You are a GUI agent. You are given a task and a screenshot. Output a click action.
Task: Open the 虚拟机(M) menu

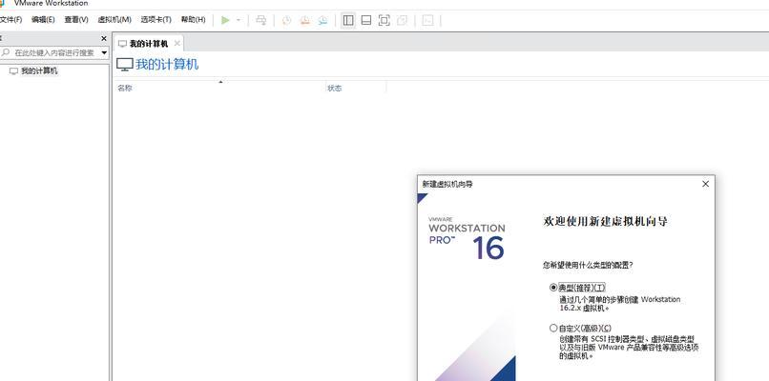(x=114, y=20)
